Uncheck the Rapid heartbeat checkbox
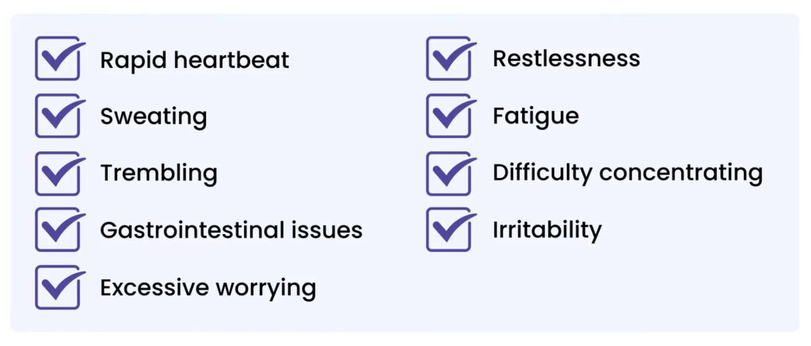The height and width of the screenshot is (346, 811). [57, 59]
